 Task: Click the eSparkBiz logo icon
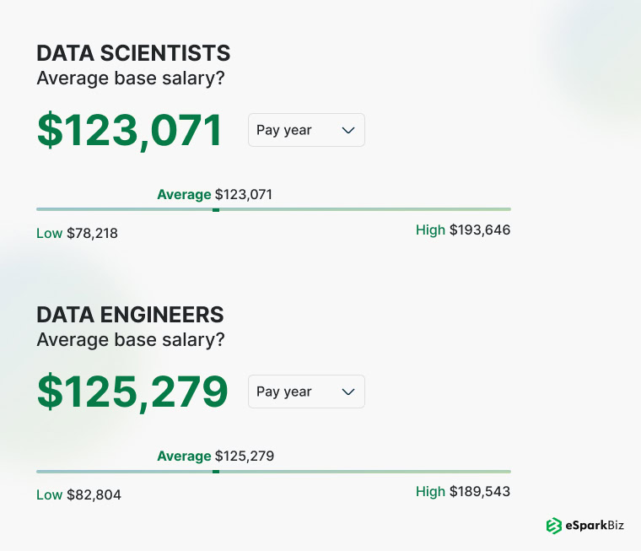click(554, 526)
